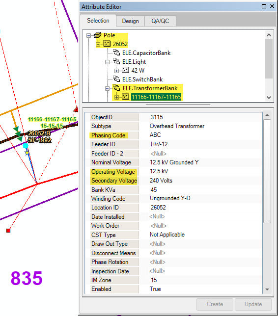Click the 26052 pole feature icon
This screenshot has height=316, width=278.
[x=107, y=44]
